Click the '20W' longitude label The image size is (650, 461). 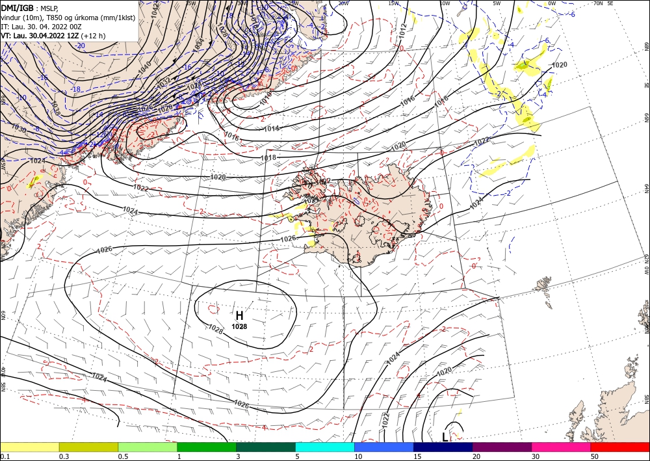coord(343,3)
